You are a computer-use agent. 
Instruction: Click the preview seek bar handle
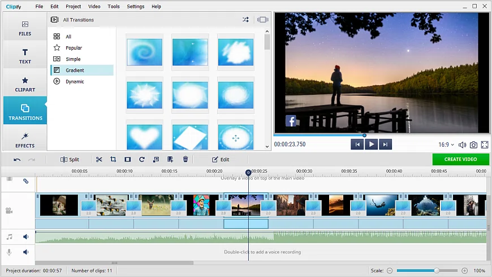(364, 135)
